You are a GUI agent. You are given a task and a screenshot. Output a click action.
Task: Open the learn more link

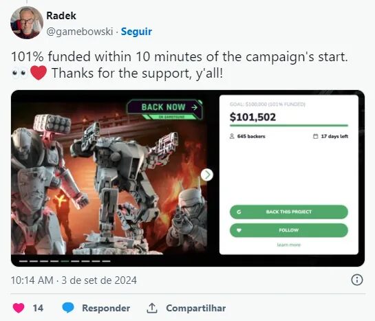[289, 245]
